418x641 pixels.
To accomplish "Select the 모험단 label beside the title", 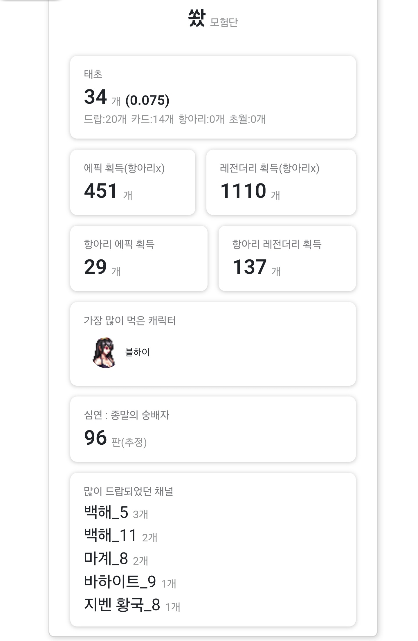I will [224, 22].
